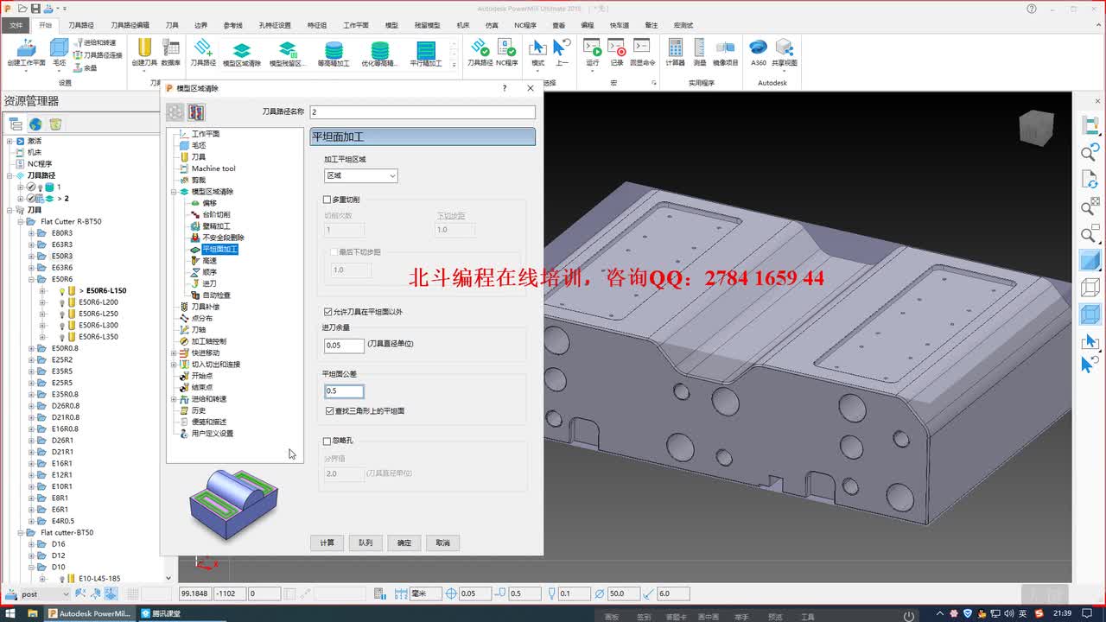Click the toolpath name field containing 2
The width and height of the screenshot is (1106, 622).
(423, 112)
